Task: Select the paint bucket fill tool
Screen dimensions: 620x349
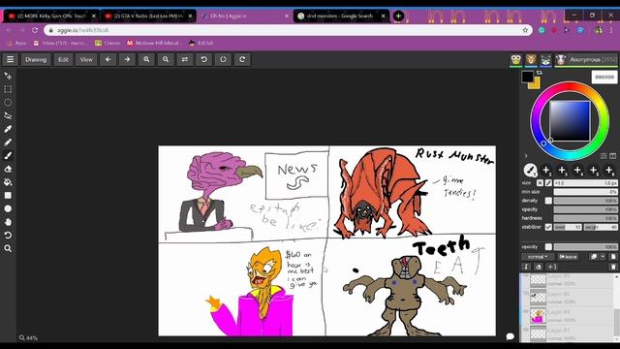Action: [8, 182]
